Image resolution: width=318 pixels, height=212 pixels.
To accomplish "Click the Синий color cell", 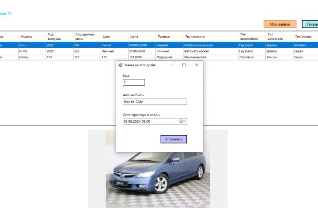I will (114, 45).
